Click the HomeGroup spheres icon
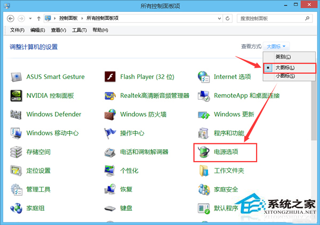 pyautogui.click(x=16, y=208)
